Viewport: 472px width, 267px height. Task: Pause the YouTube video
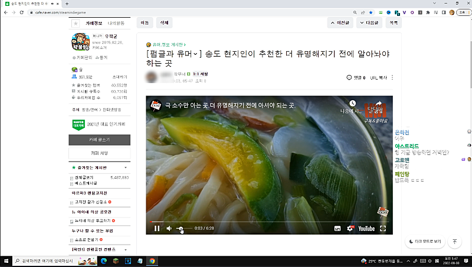[157, 229]
